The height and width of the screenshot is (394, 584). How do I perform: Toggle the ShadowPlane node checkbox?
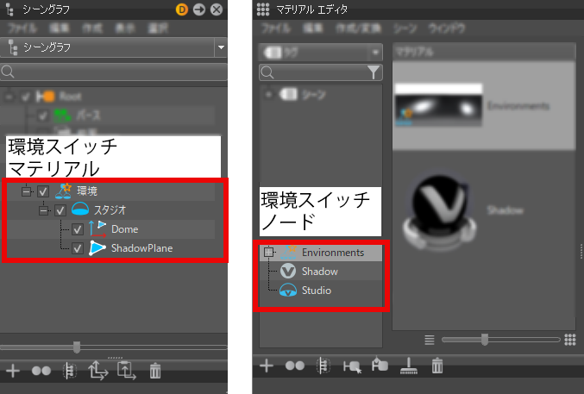(77, 248)
